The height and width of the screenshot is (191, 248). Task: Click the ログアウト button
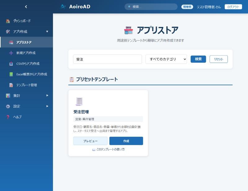click(233, 7)
